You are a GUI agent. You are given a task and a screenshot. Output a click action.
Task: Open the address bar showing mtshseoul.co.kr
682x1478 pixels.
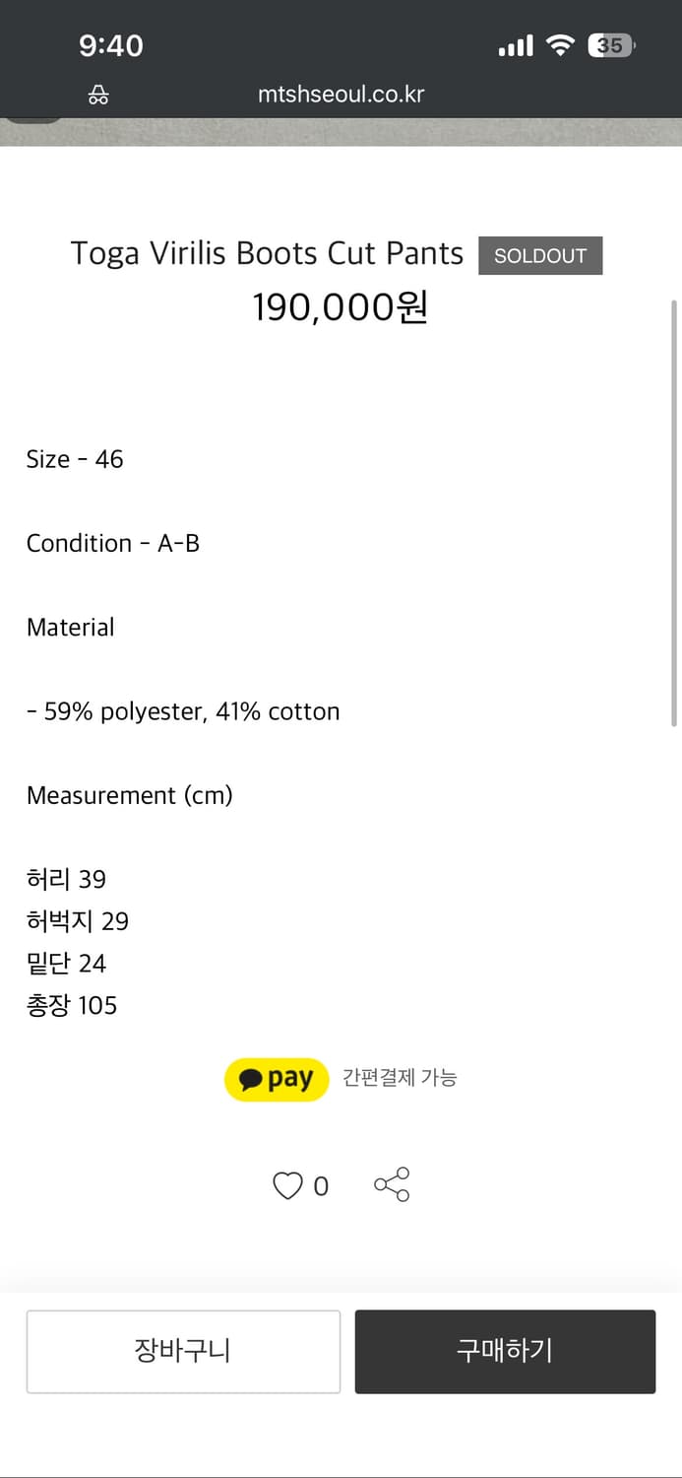(x=341, y=94)
